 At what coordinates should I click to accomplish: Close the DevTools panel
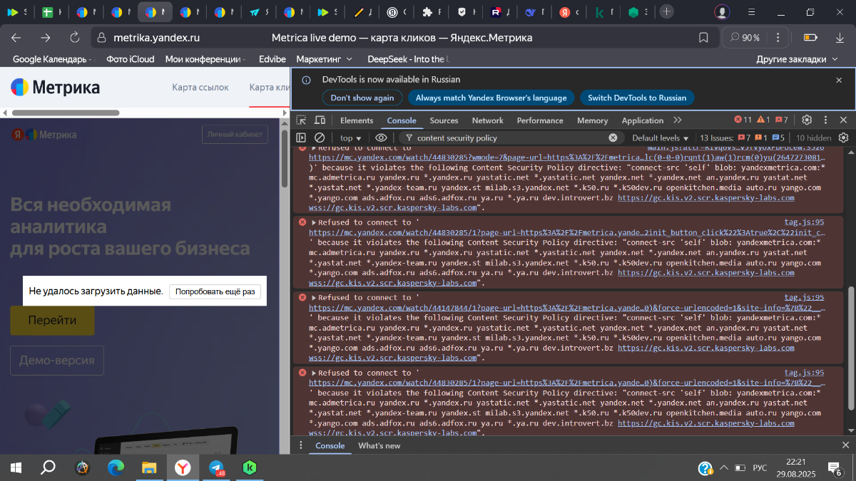pos(844,120)
